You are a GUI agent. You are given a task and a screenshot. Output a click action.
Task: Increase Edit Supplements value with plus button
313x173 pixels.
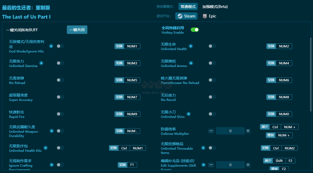(x=248, y=165)
